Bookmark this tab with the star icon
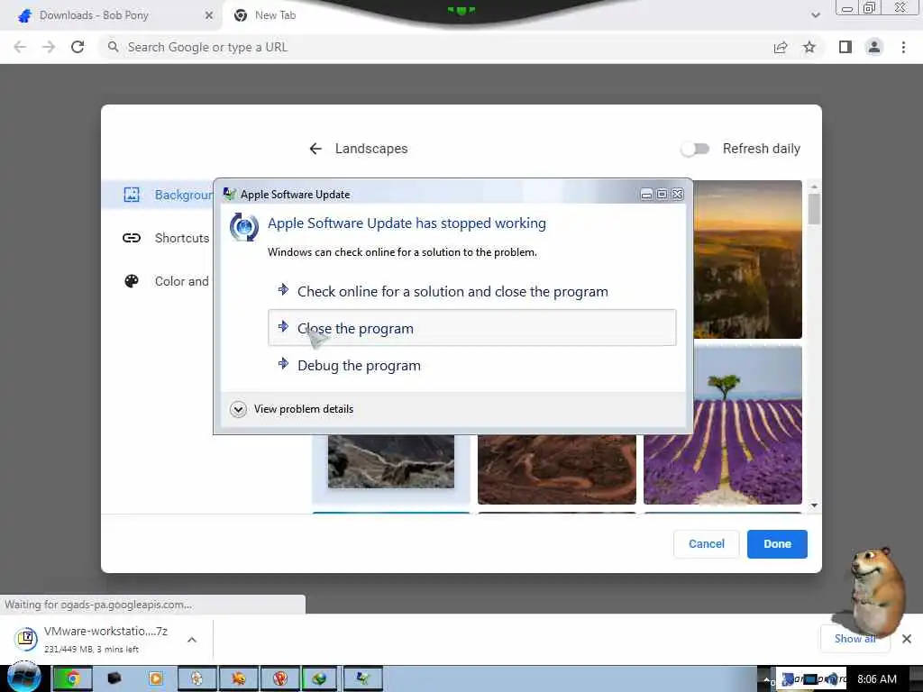923x692 pixels. click(x=809, y=47)
